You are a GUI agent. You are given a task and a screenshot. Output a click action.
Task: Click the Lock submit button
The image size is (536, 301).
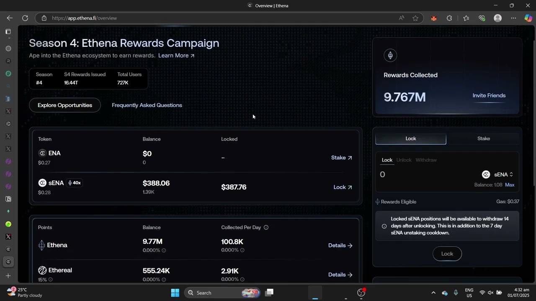(447, 254)
